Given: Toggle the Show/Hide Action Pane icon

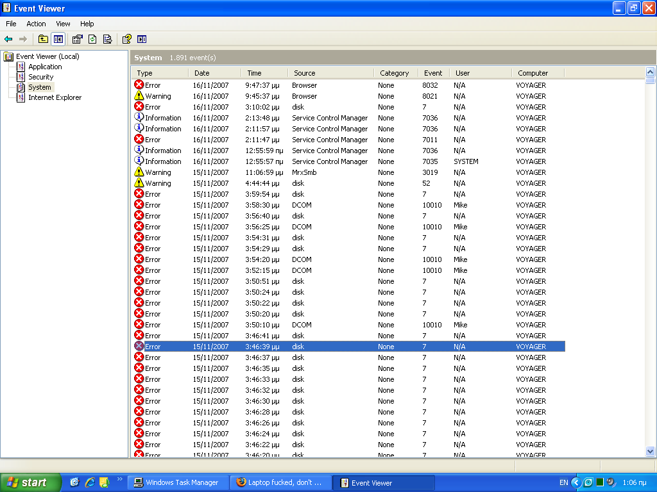Looking at the screenshot, I should coord(142,39).
